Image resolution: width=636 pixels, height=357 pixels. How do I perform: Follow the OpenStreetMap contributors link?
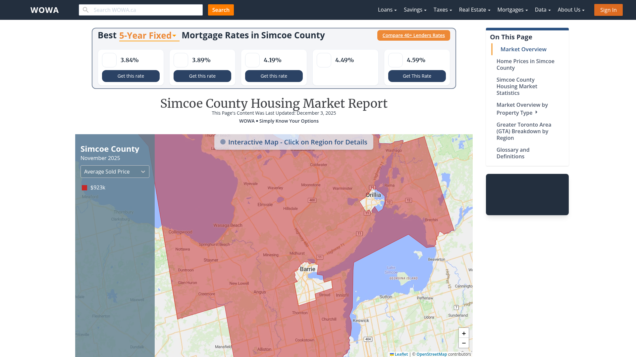[432, 354]
